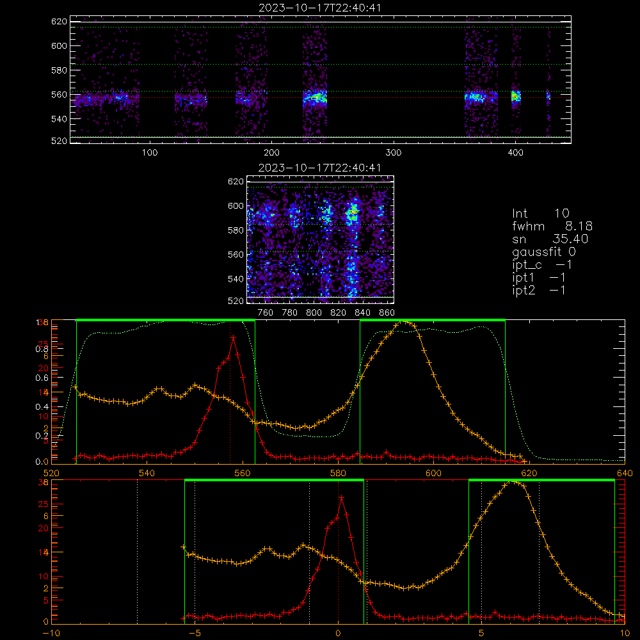Viewport: 640px width, 640px height.
Task: Select the 'ipt1 -1' readout line
Action: (x=539, y=278)
